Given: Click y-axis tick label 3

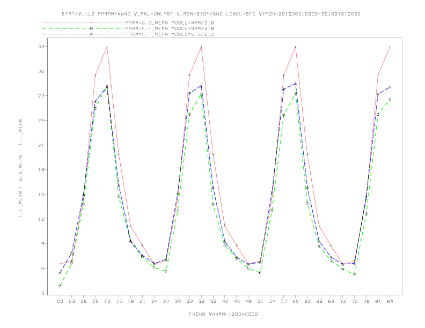Looking at the screenshot, I should point(43,293).
